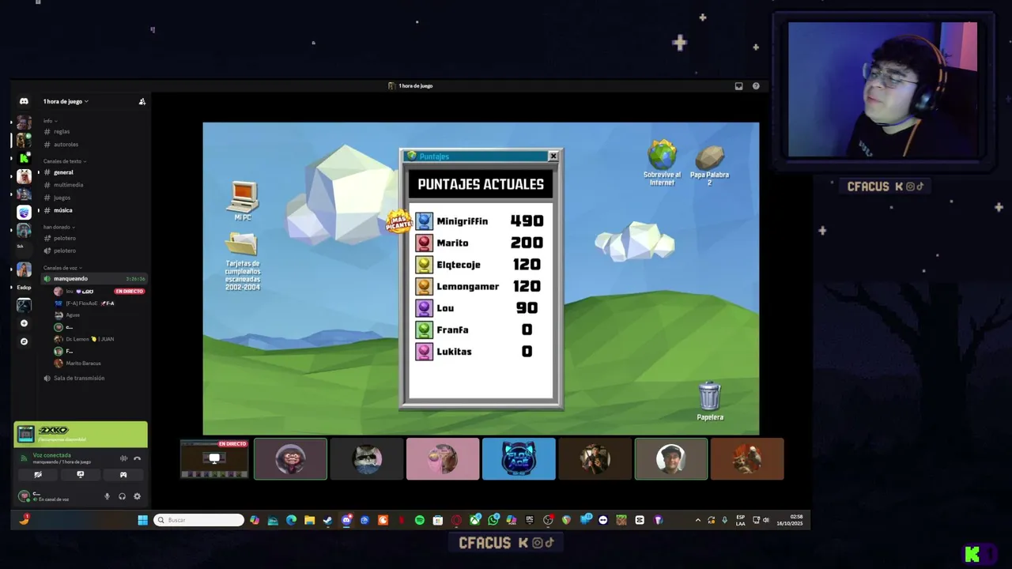Toggle screen share button in voice panel
Viewport: 1012px width, 569px height.
80,475
